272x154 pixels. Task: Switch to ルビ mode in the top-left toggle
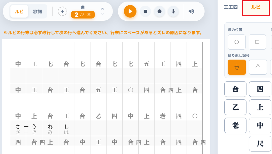(19, 11)
